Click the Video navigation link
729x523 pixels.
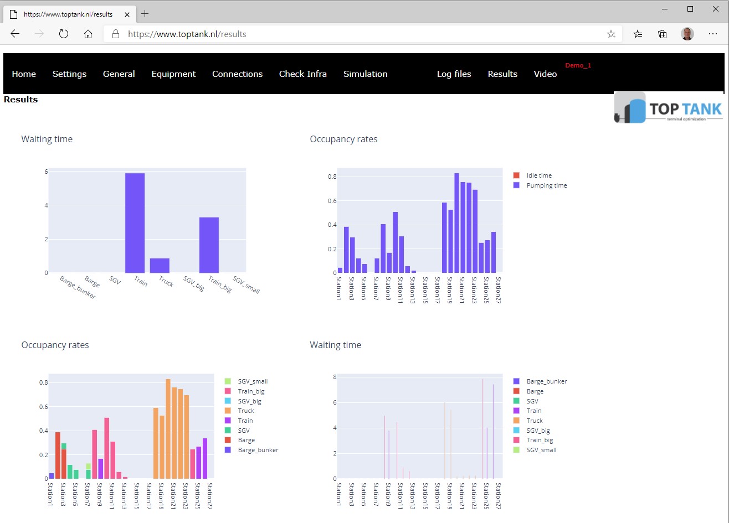[545, 74]
